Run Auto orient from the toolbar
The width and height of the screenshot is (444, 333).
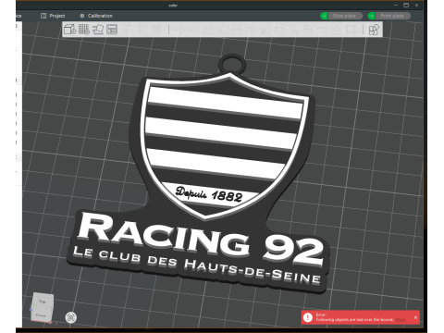[98, 30]
